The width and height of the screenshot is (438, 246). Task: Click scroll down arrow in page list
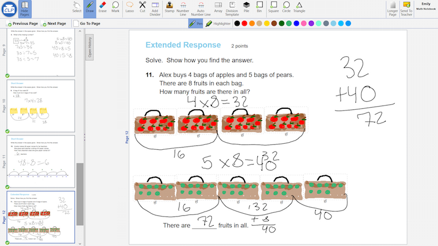point(80,243)
